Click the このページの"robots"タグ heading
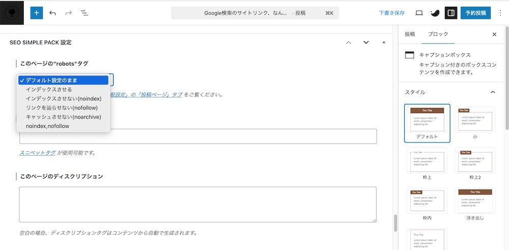 [x=54, y=64]
